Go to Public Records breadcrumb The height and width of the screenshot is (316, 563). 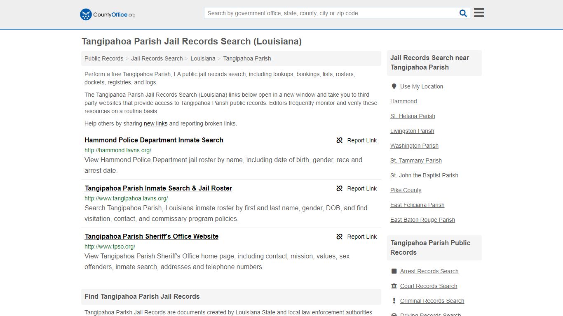104,58
